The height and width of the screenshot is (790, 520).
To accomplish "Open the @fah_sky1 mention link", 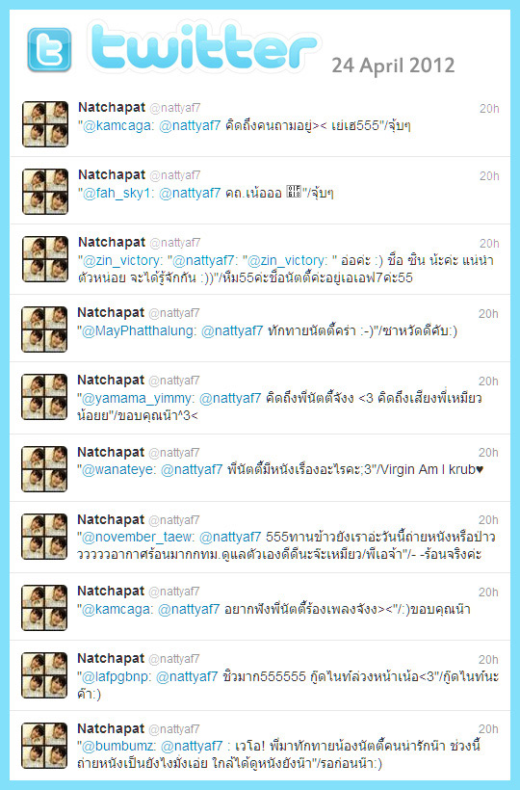I will coord(118,193).
